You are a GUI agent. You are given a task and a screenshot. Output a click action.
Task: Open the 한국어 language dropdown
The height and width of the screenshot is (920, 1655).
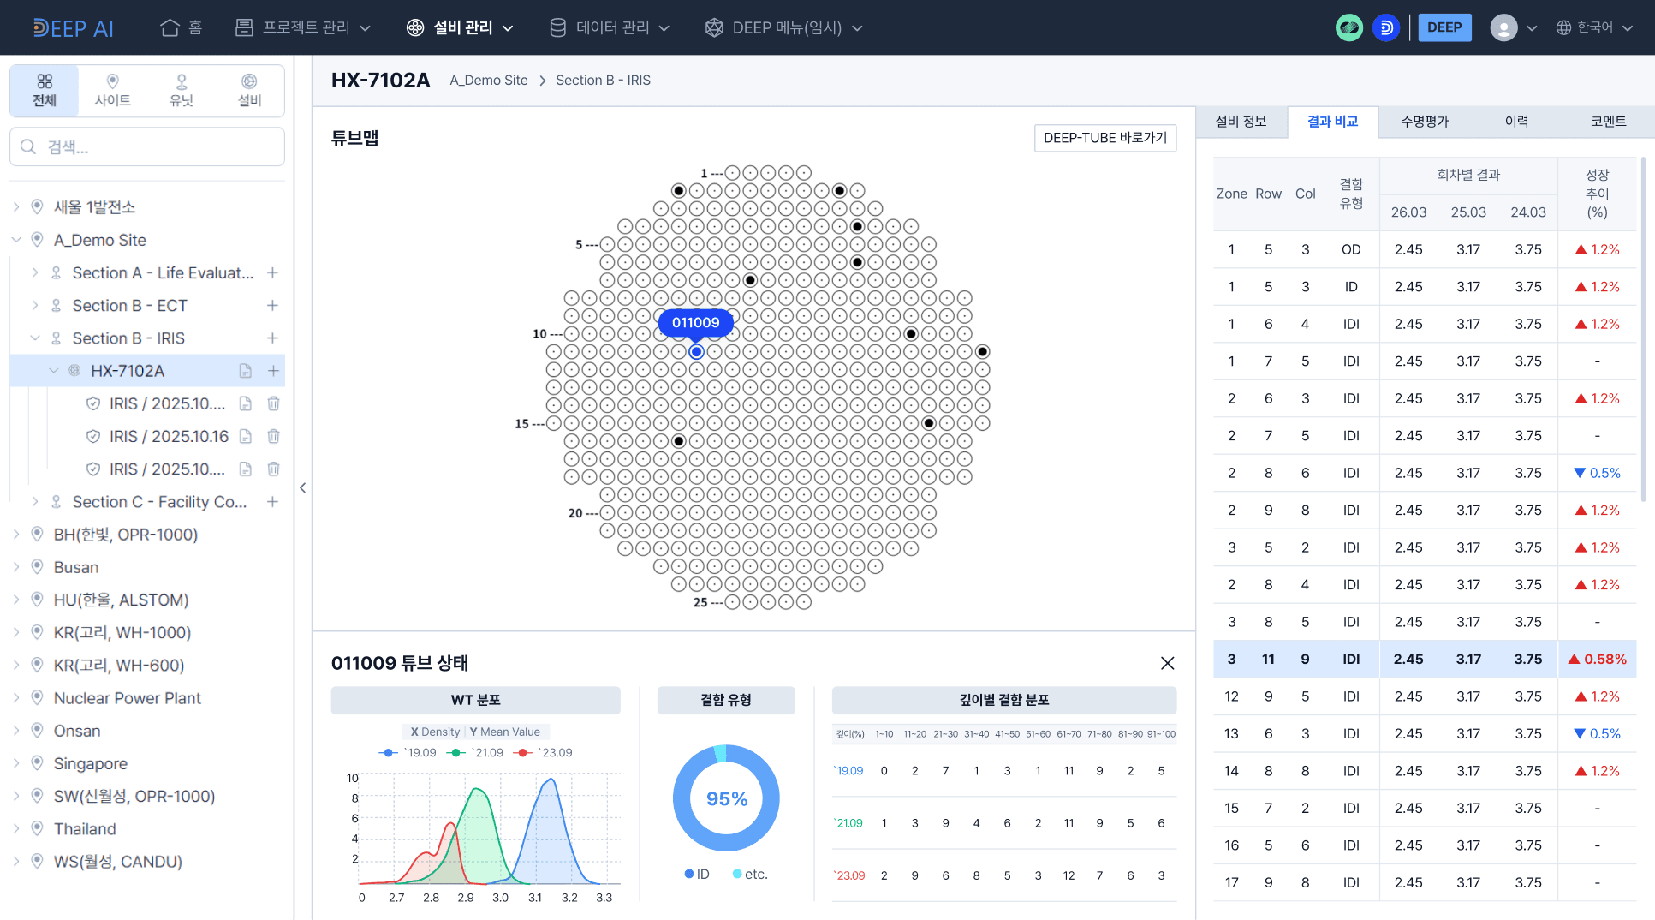point(1594,27)
